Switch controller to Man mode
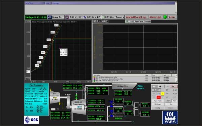The height and width of the screenshot is (126, 202). click(168, 101)
